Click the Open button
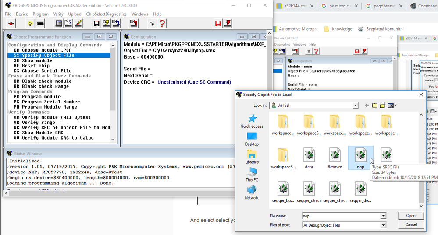This screenshot has height=235, width=438. tap(411, 216)
